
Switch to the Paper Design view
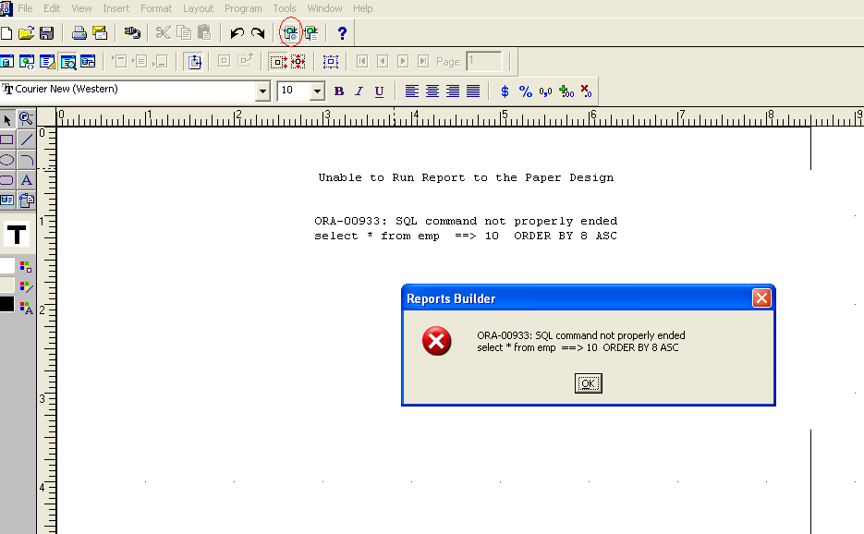pyautogui.click(x=67, y=62)
